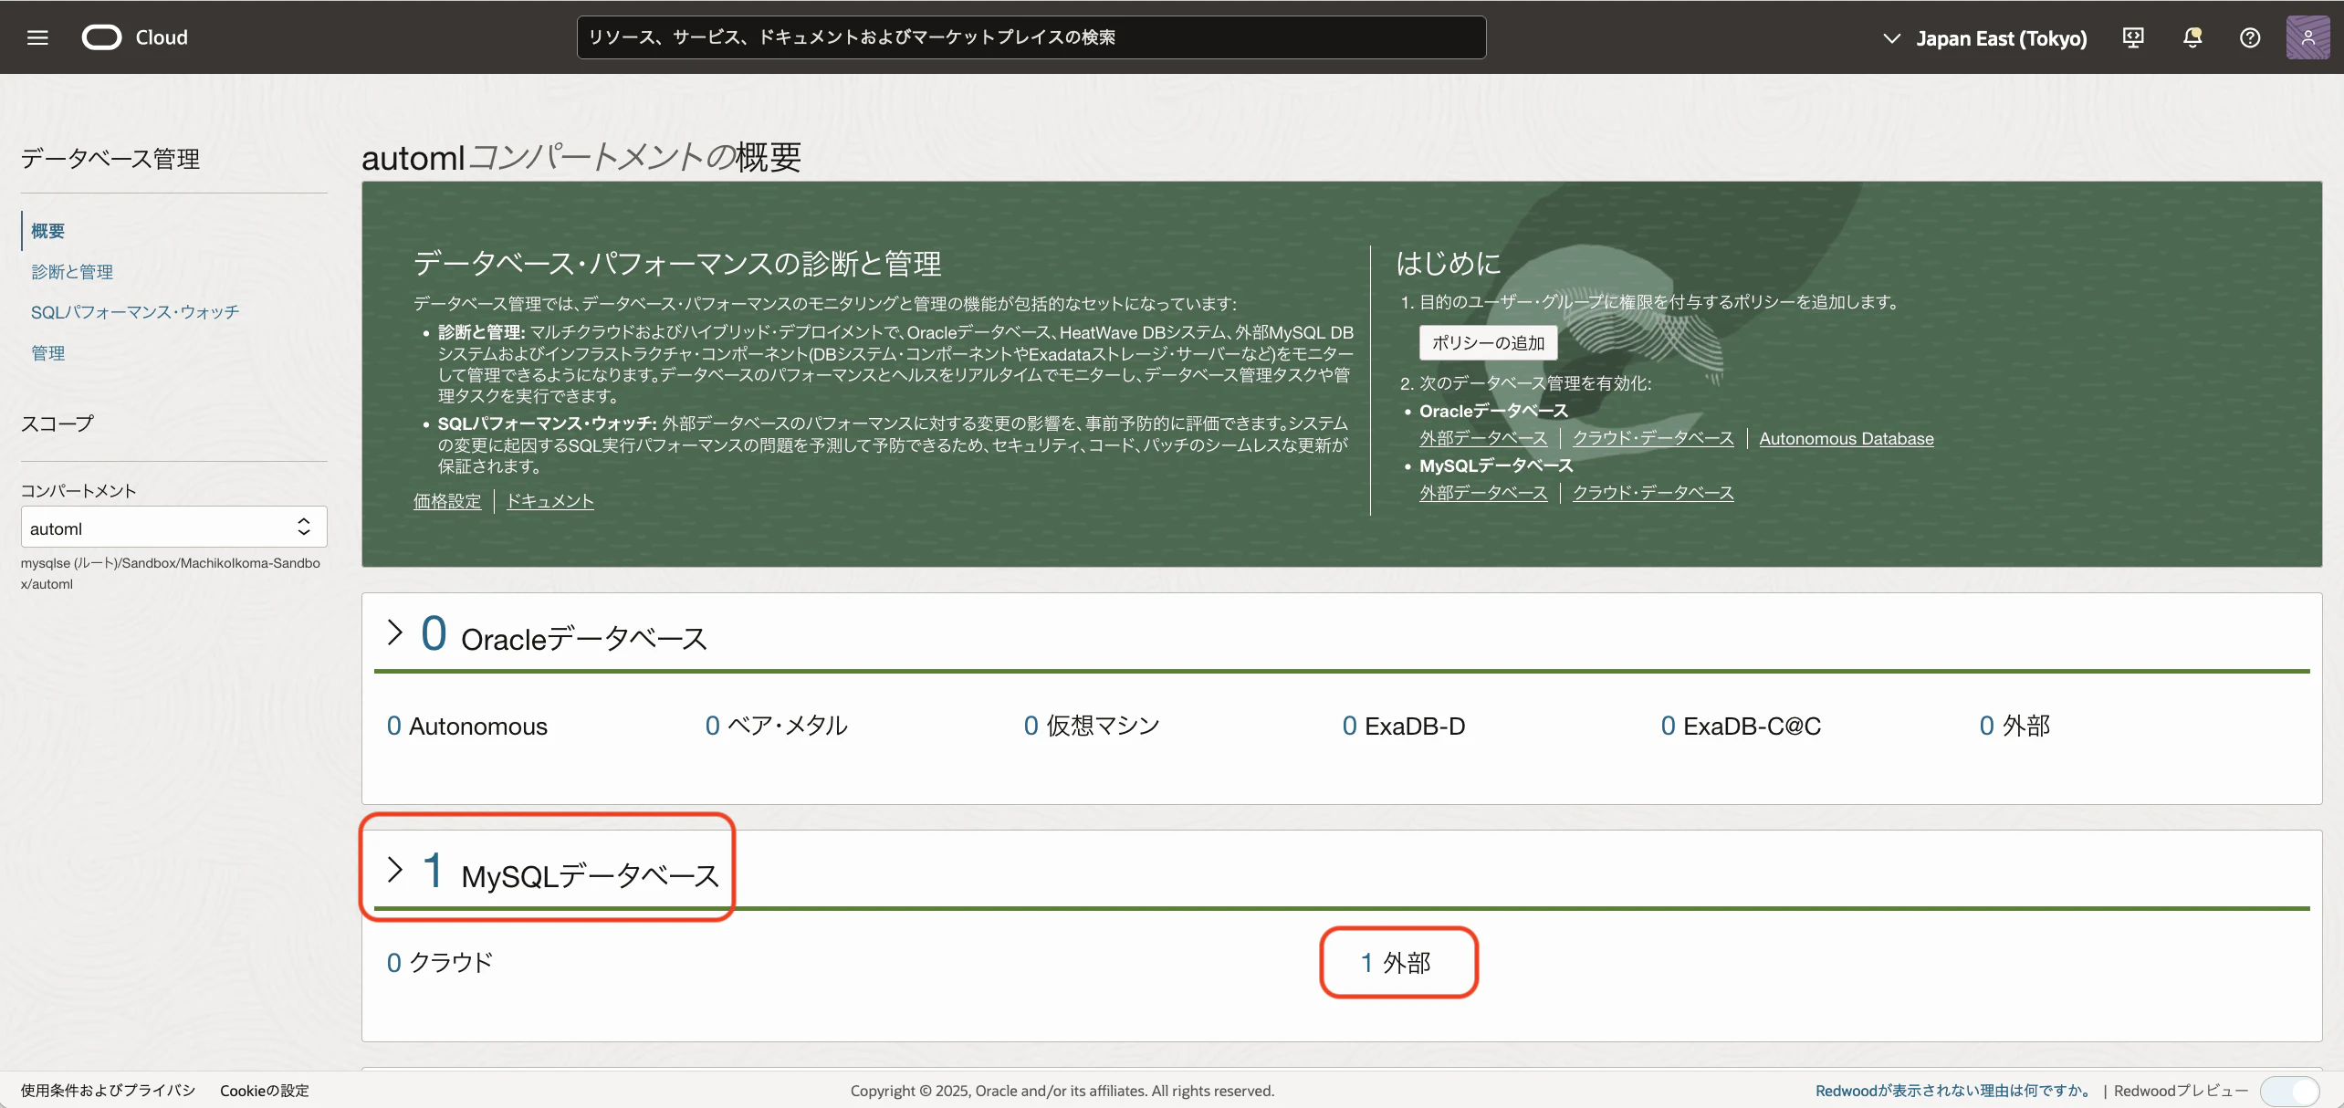Expand the MySQL database section chevron
The width and height of the screenshot is (2344, 1108).
coord(394,870)
